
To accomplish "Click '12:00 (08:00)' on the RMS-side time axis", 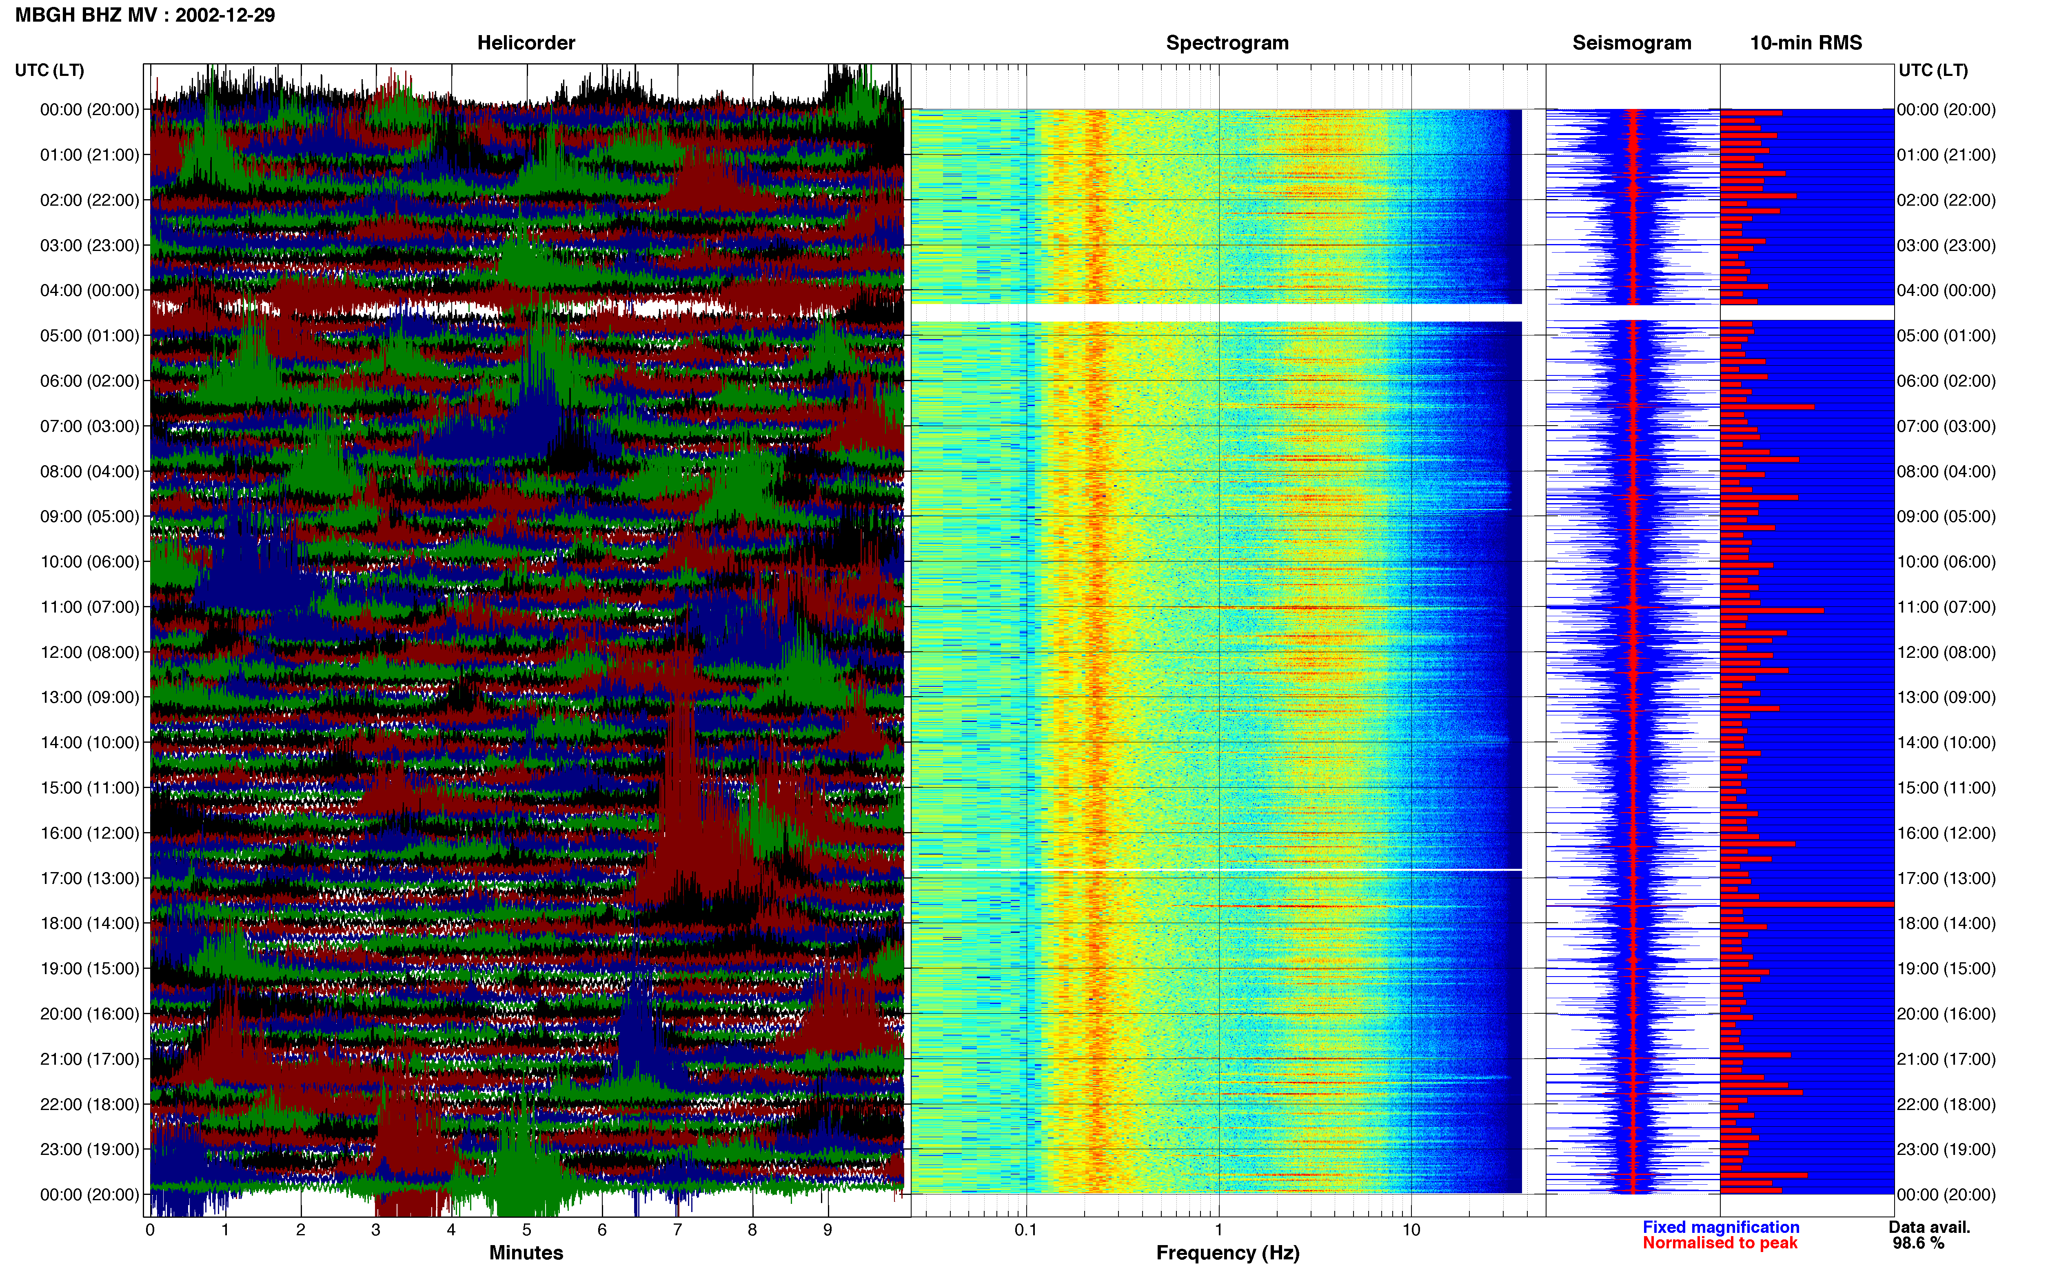I will pyautogui.click(x=1946, y=653).
